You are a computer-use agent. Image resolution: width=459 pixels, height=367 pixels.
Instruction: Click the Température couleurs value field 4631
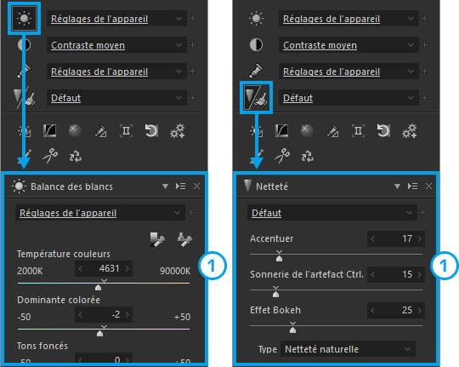tap(104, 268)
